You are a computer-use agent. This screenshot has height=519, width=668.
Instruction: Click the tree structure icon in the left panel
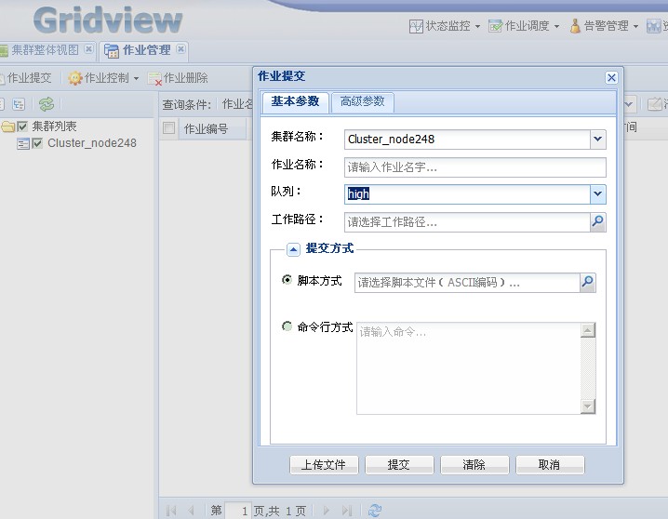pos(19,104)
